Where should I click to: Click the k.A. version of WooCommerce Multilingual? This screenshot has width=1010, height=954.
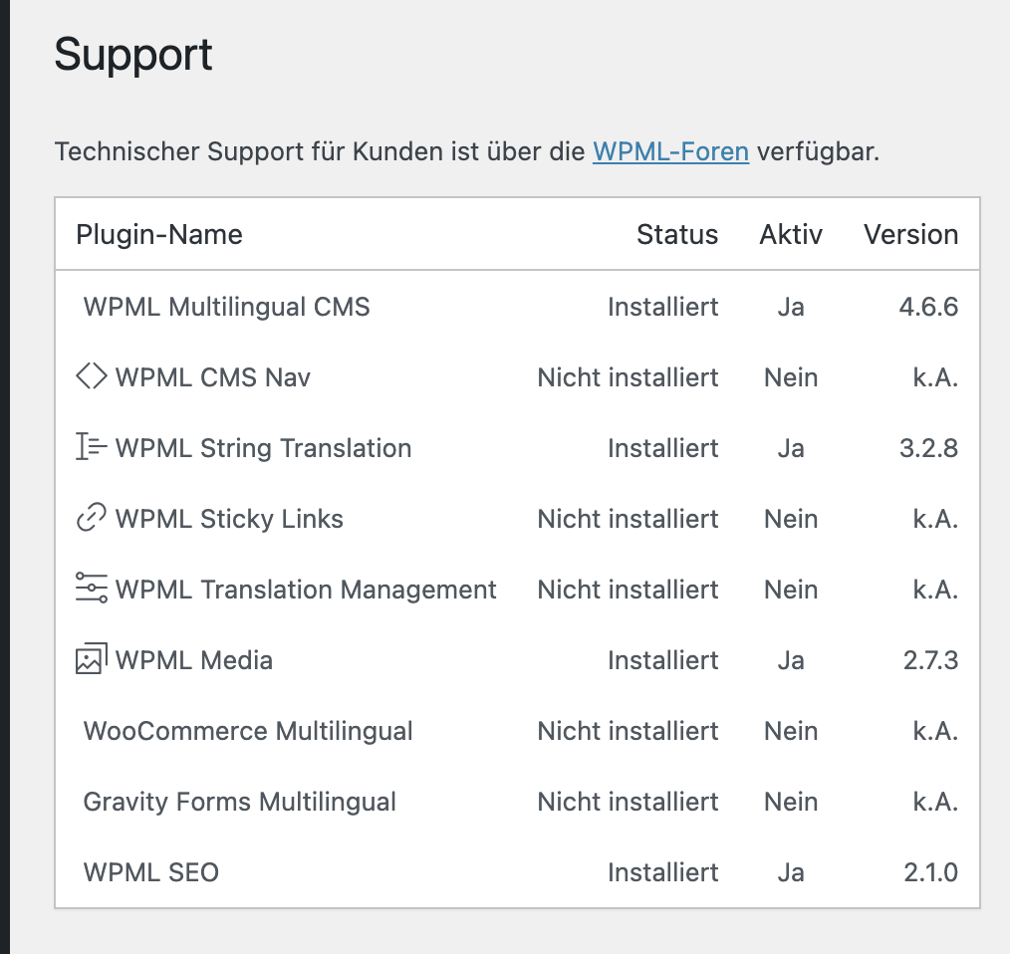point(935,732)
